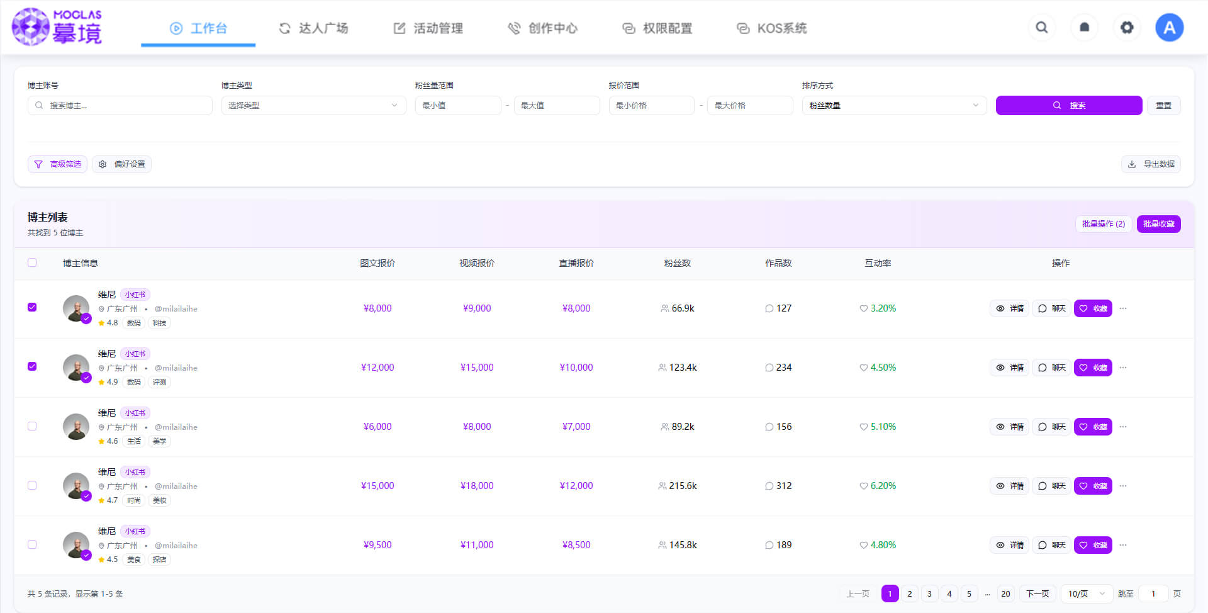Switch to the 达人广场 tab
This screenshot has height=613, width=1208.
coord(314,28)
